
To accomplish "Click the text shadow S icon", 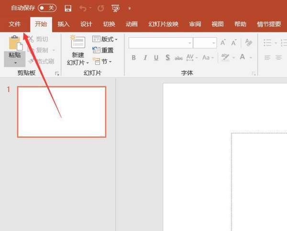I will pos(167,58).
